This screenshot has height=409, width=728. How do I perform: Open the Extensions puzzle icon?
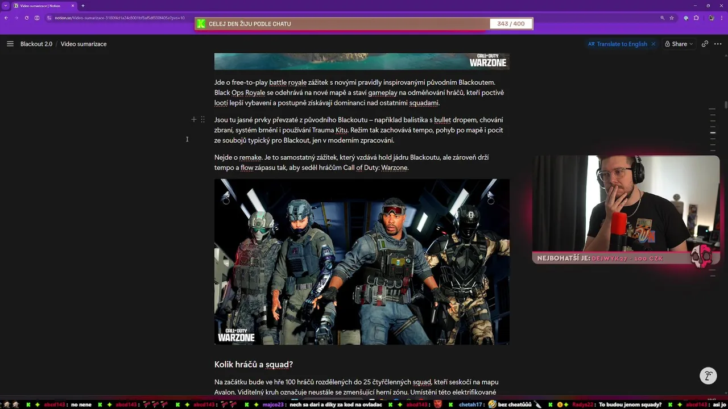point(696,18)
